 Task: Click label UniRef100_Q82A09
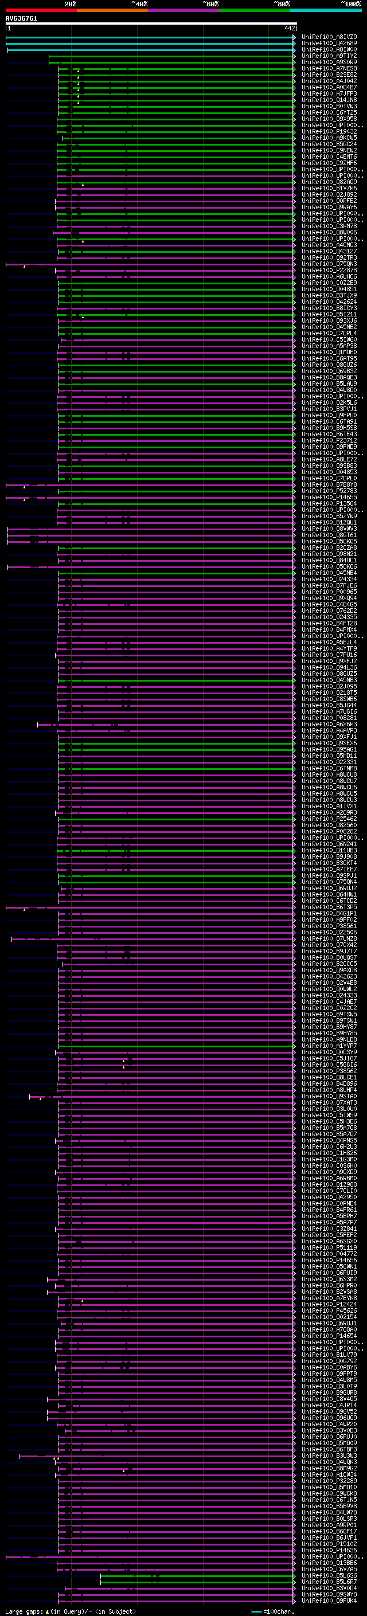pyautogui.click(x=329, y=182)
